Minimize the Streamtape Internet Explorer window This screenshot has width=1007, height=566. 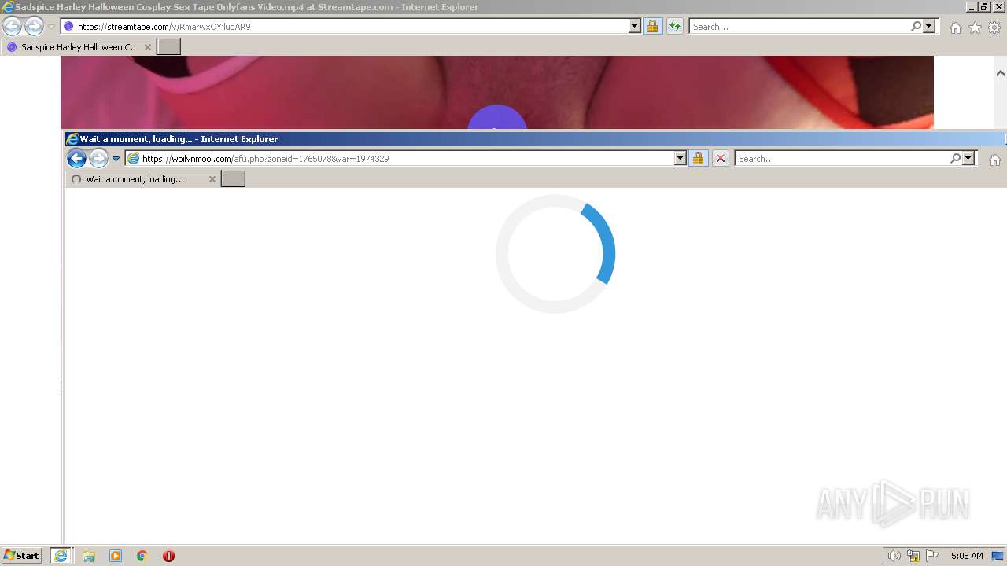click(x=971, y=6)
